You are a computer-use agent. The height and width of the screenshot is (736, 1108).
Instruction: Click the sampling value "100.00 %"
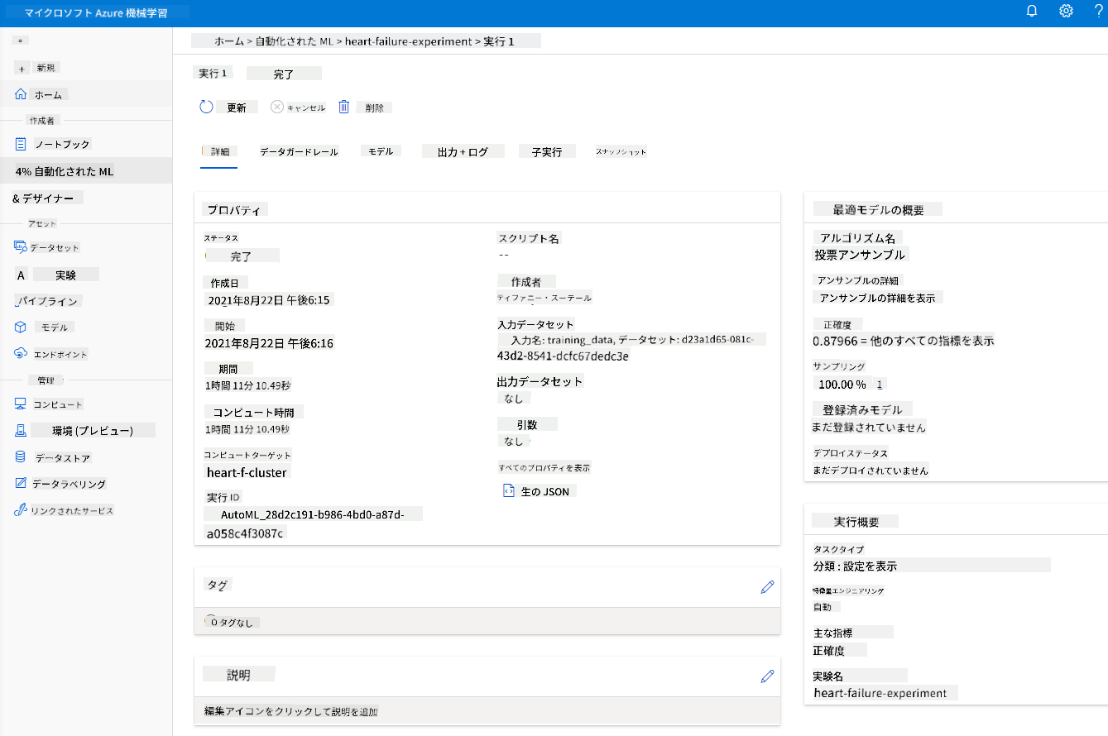click(842, 385)
